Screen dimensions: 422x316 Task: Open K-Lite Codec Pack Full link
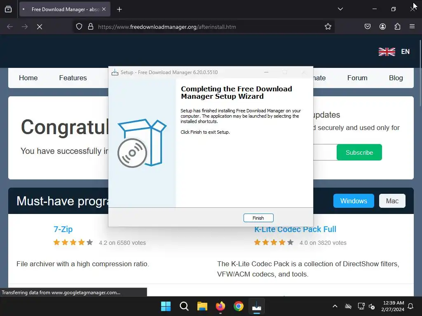click(295, 229)
